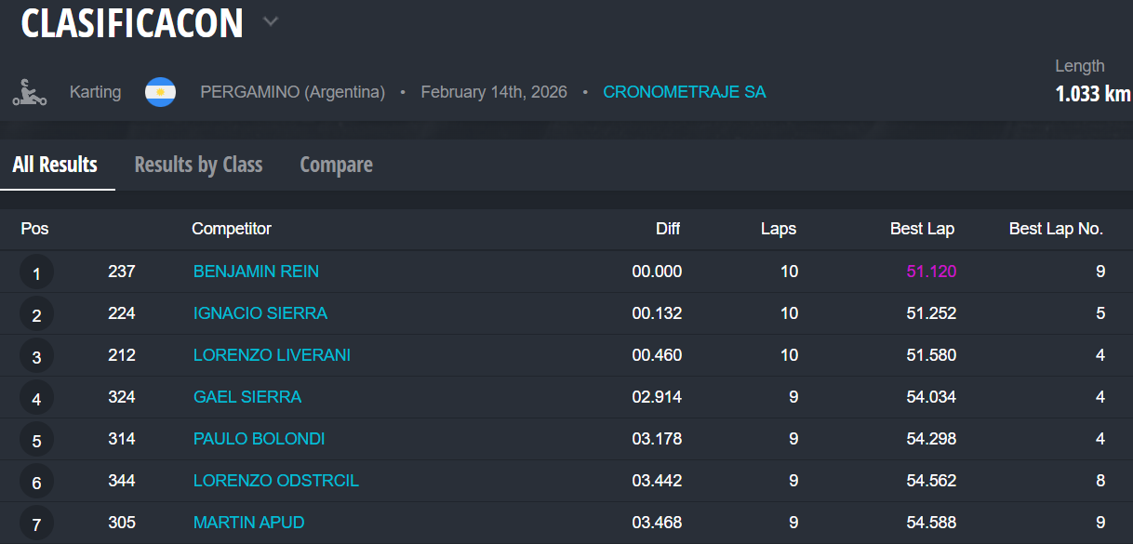This screenshot has width=1133, height=544.
Task: Open competitor BENJAMIN REIN
Action: (256, 272)
